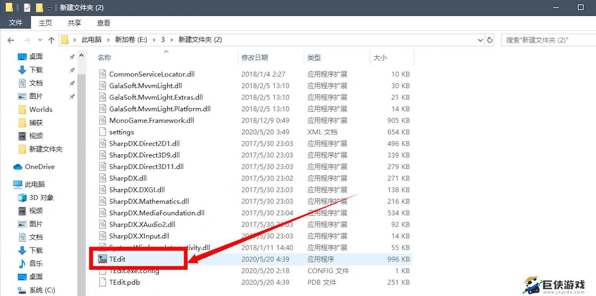Open 系统 (C:) drive in sidebar

(x=42, y=290)
